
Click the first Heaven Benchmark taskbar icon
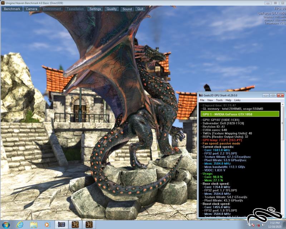tap(75, 225)
